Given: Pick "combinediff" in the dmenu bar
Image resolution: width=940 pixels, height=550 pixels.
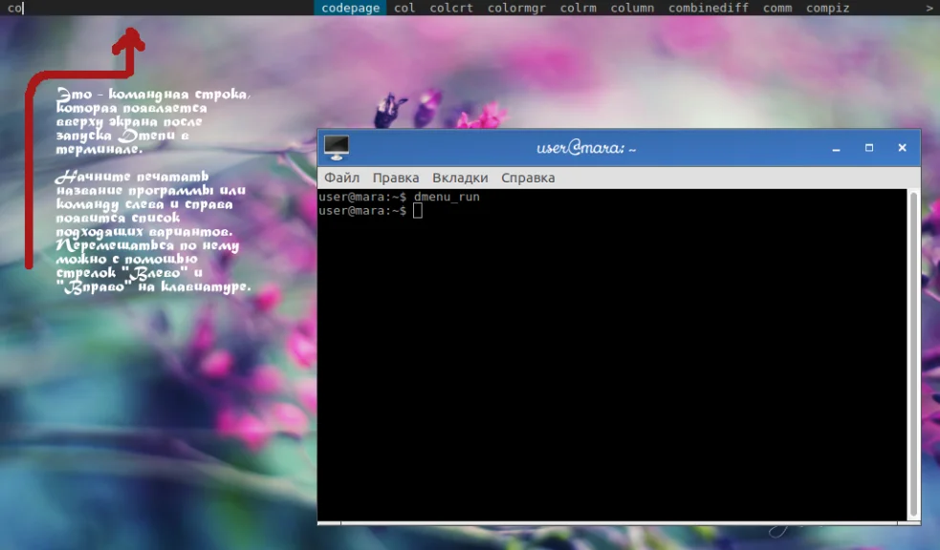Looking at the screenshot, I should [x=709, y=8].
